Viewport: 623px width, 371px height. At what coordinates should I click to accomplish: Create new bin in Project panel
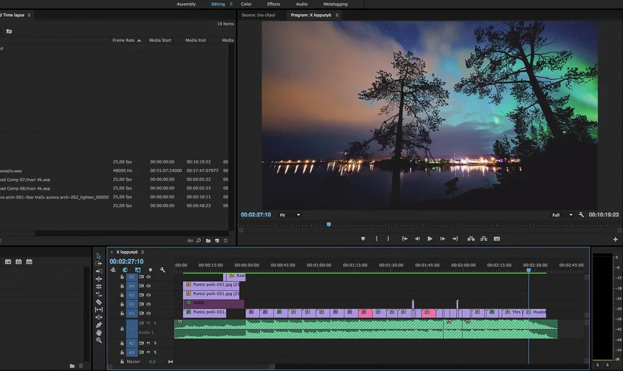[208, 241]
